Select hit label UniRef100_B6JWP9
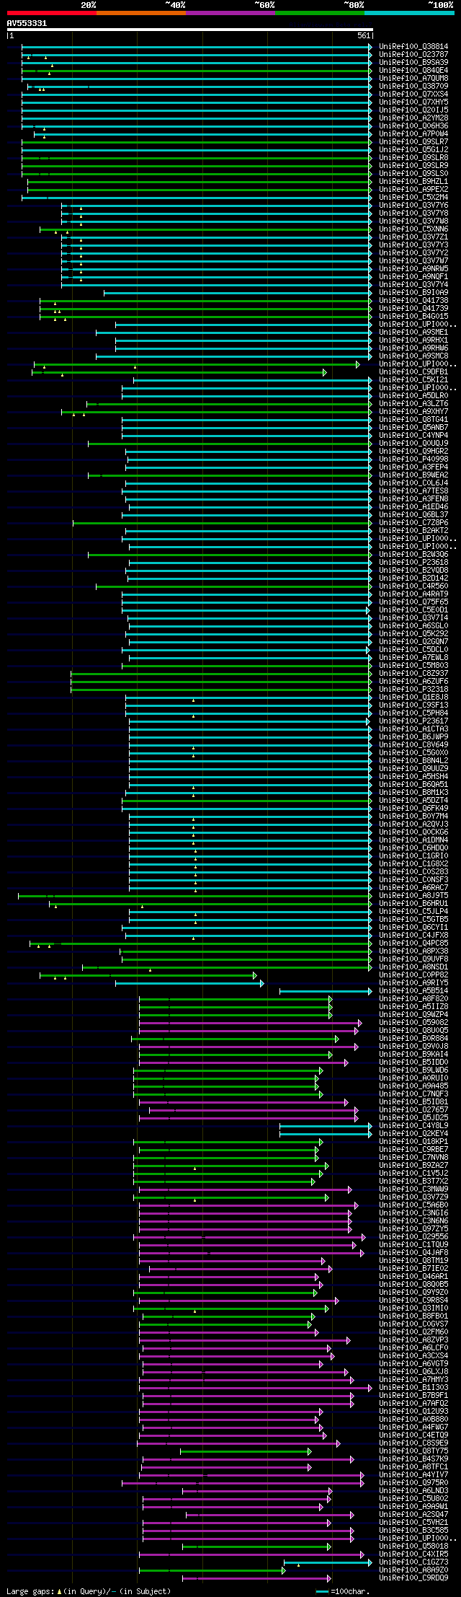 coord(413,737)
